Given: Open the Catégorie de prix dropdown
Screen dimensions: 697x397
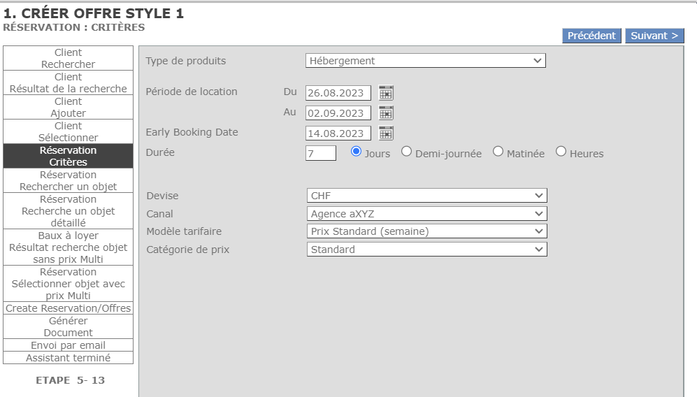Looking at the screenshot, I should tap(426, 250).
